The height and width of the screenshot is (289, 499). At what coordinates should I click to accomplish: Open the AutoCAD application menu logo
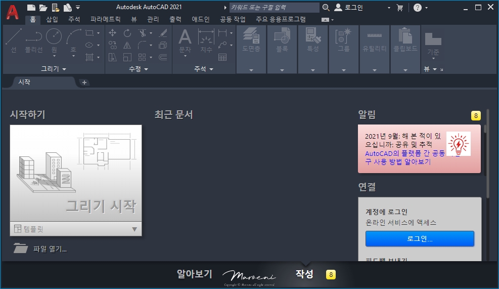pos(13,12)
